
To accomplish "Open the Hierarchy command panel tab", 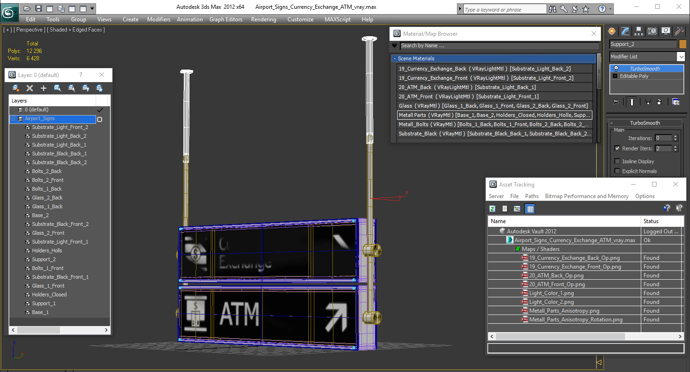I will [639, 31].
